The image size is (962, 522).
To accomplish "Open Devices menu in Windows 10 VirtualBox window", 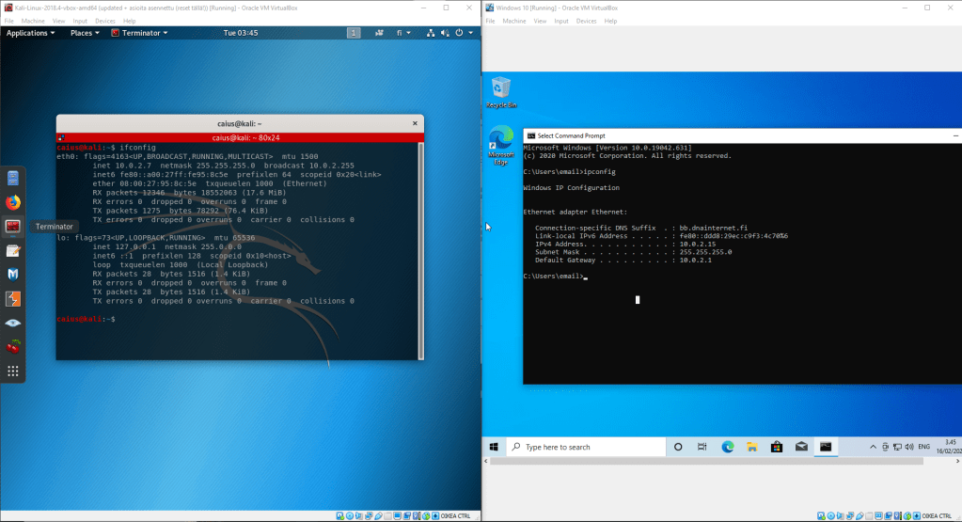I will click(x=587, y=21).
